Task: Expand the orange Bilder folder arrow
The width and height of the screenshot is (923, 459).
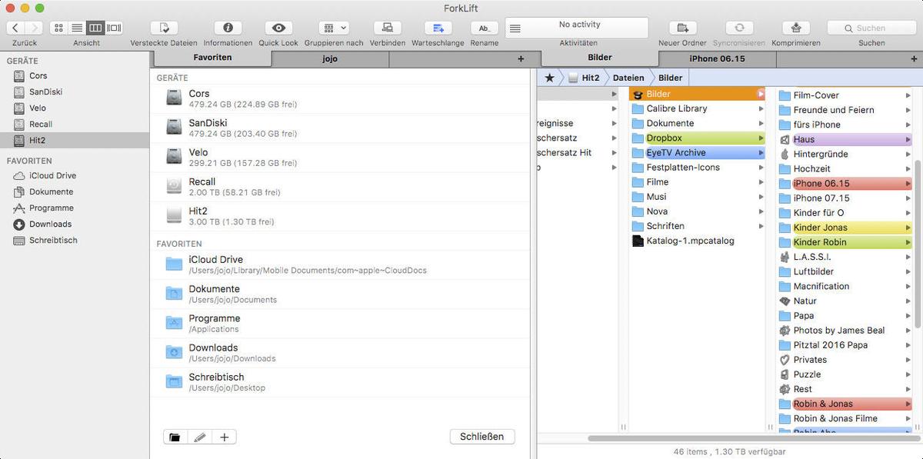Action: coord(761,94)
